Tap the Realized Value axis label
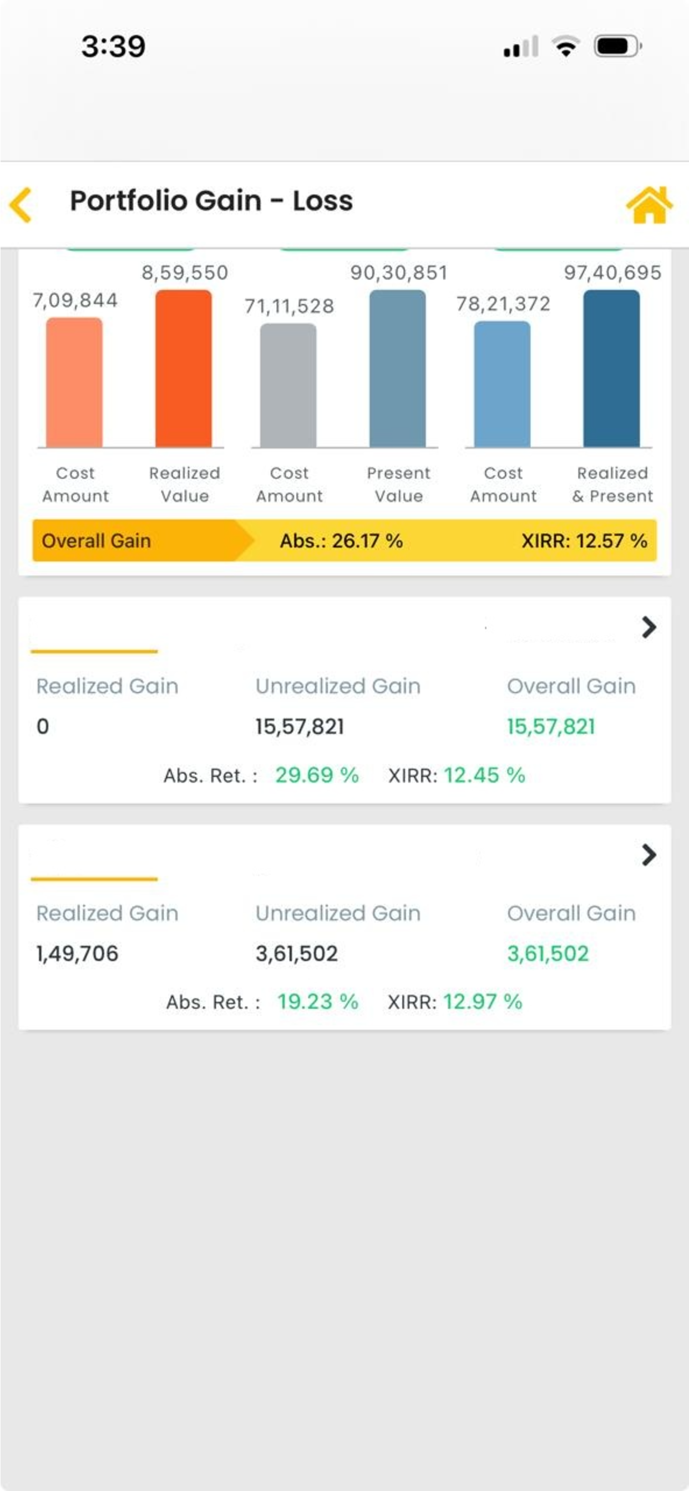 click(x=185, y=484)
